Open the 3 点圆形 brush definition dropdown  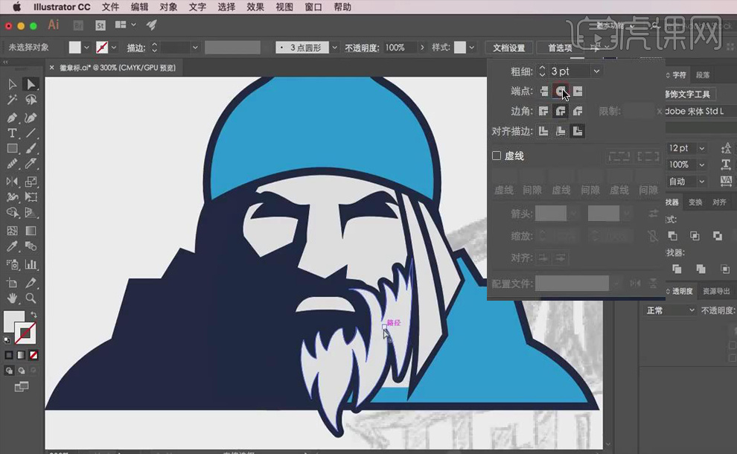[334, 48]
